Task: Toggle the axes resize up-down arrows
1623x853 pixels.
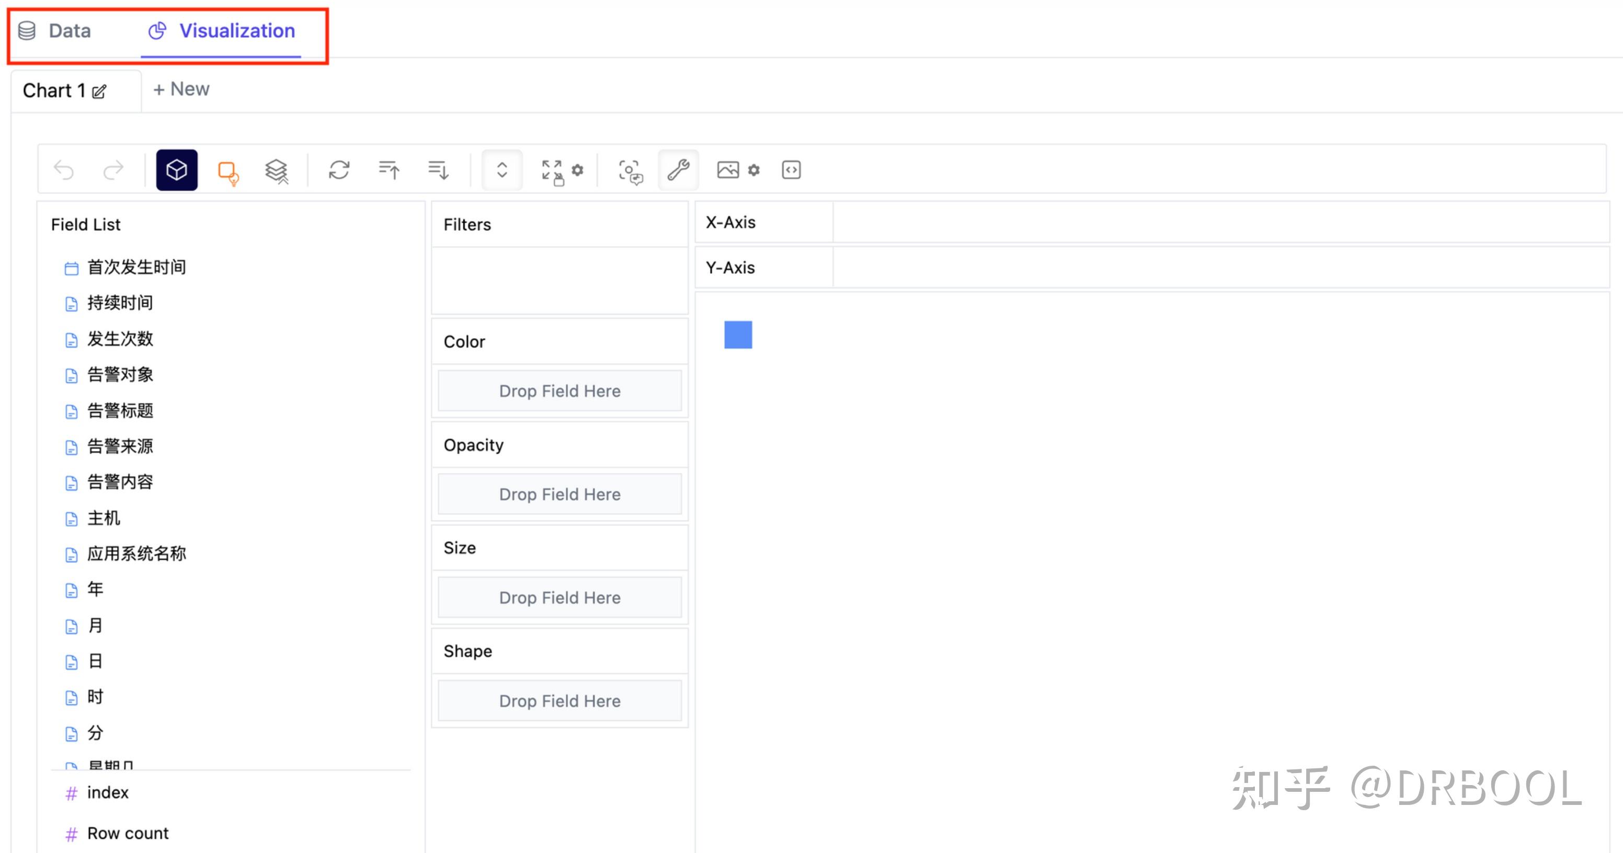Action: 501,170
